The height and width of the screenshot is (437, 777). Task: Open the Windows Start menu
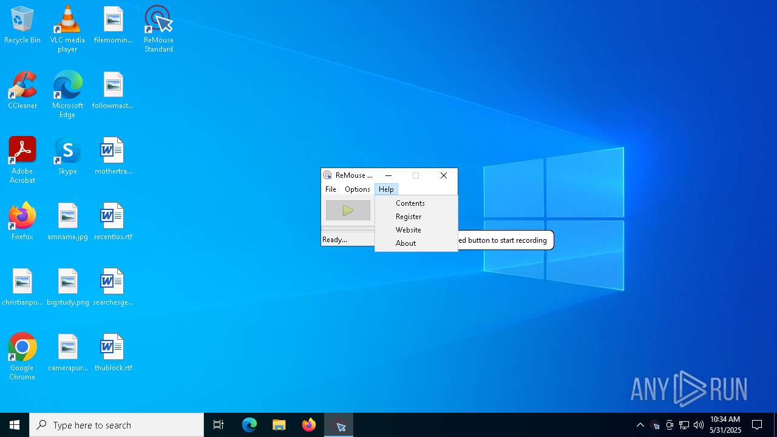(15, 425)
